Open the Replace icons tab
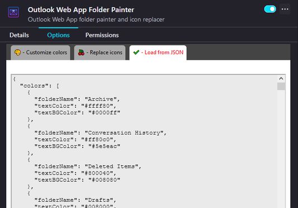This screenshot has height=208, width=298. [100, 52]
